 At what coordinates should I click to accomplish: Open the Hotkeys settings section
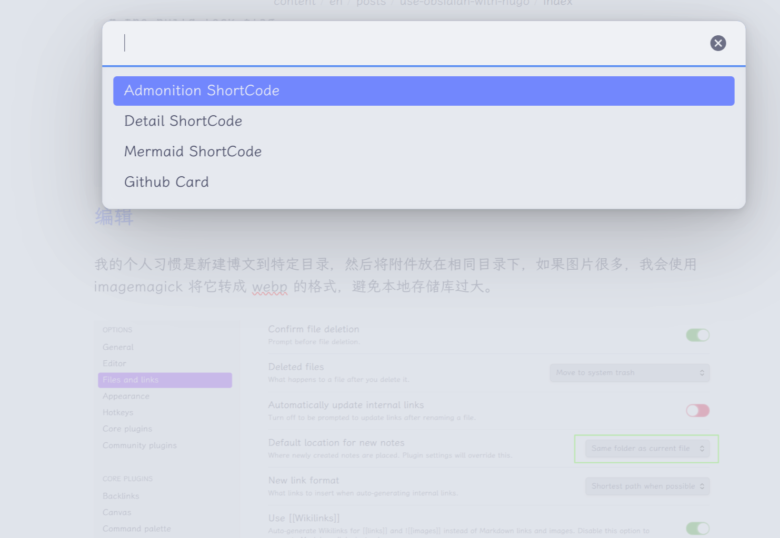click(118, 412)
